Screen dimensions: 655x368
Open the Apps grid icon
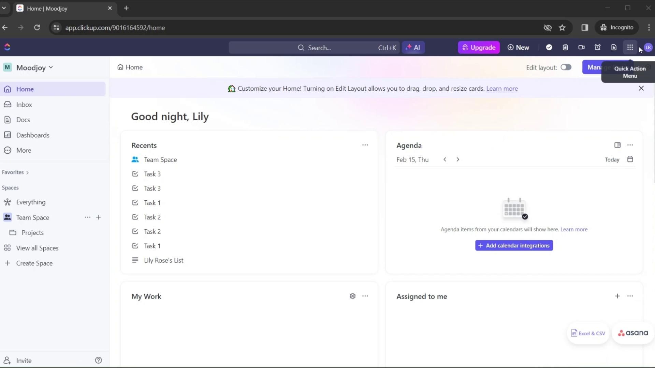pyautogui.click(x=630, y=47)
